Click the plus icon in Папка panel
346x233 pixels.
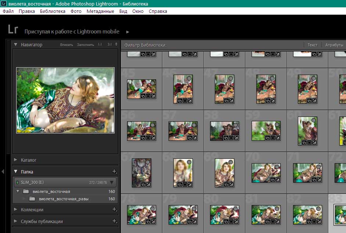(x=114, y=172)
